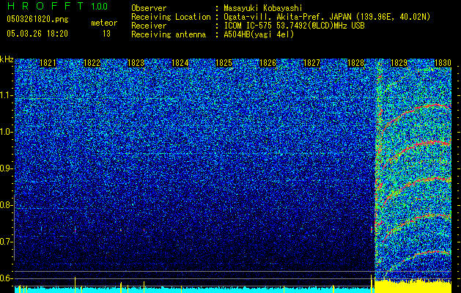Image resolution: width=461 pixels, height=293 pixels.
Task: Click the date stamp 05.03.26 18:20
Action: (37, 34)
